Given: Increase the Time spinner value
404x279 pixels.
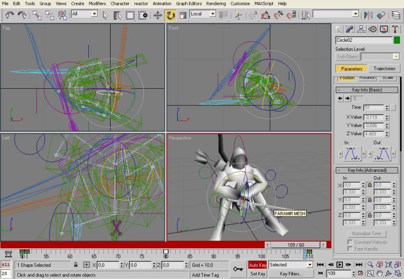Looking at the screenshot, I should (387, 106).
